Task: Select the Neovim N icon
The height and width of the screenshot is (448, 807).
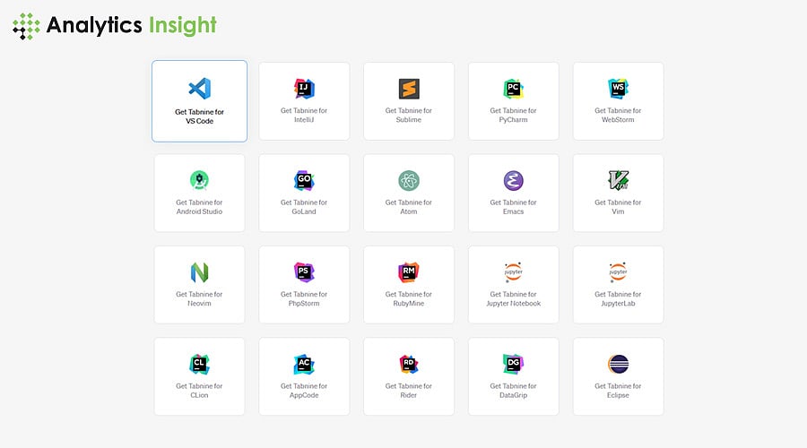Action: pyautogui.click(x=199, y=271)
